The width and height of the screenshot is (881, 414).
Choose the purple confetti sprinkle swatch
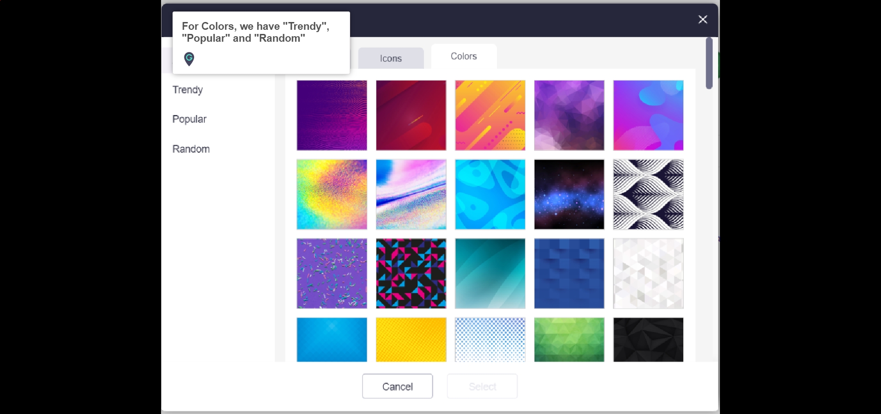click(x=332, y=274)
